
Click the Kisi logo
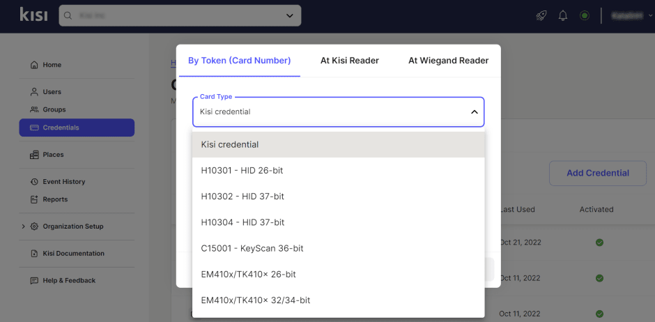33,15
